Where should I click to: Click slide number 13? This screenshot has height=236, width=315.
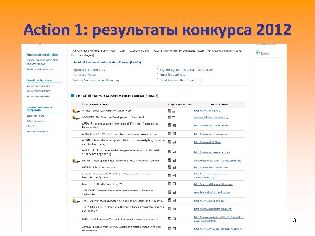tap(293, 220)
